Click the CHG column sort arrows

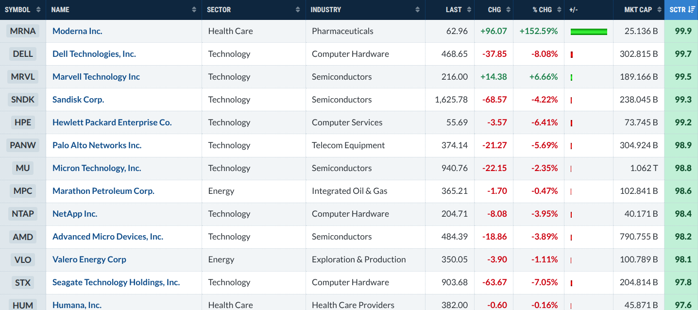[509, 10]
